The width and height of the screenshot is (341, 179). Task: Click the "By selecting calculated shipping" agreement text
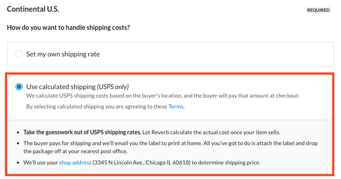coord(97,106)
